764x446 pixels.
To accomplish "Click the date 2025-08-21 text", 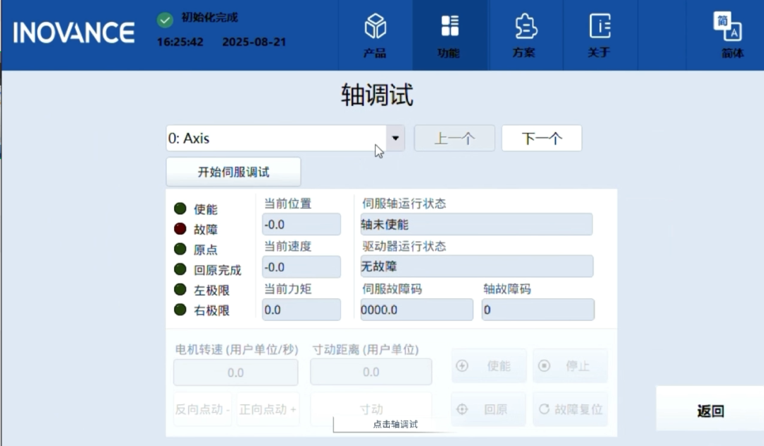I will (x=255, y=42).
